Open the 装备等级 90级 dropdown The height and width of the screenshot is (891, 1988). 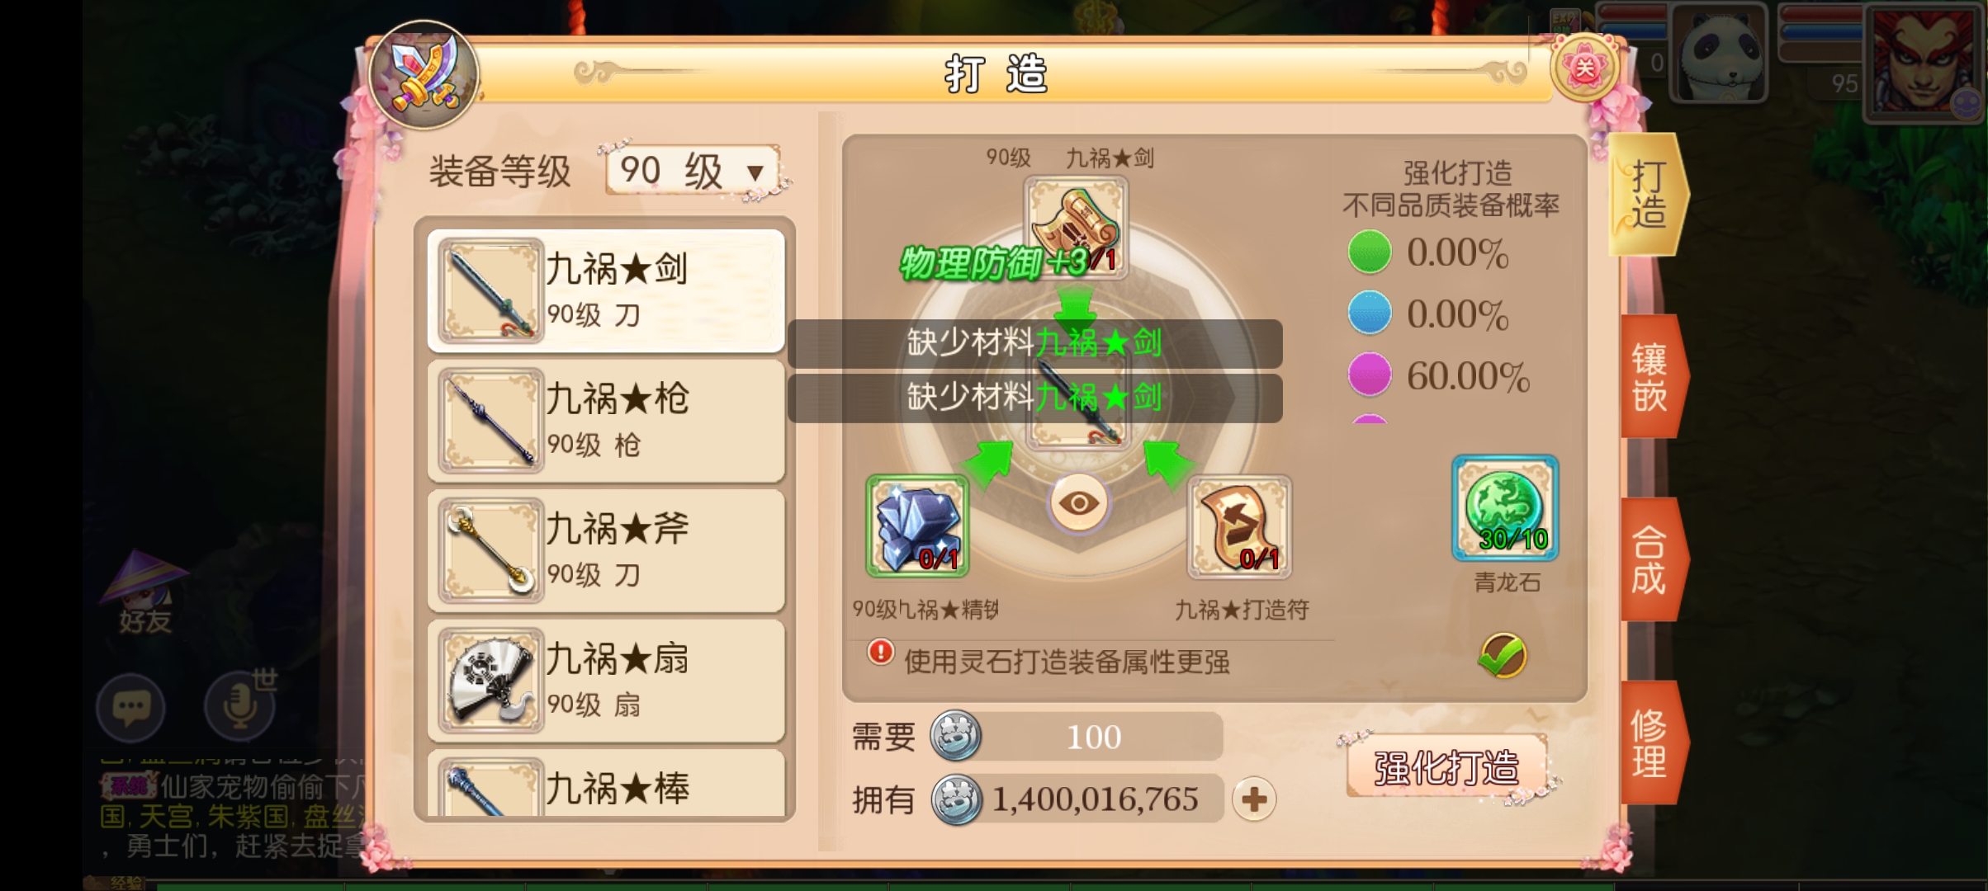693,171
